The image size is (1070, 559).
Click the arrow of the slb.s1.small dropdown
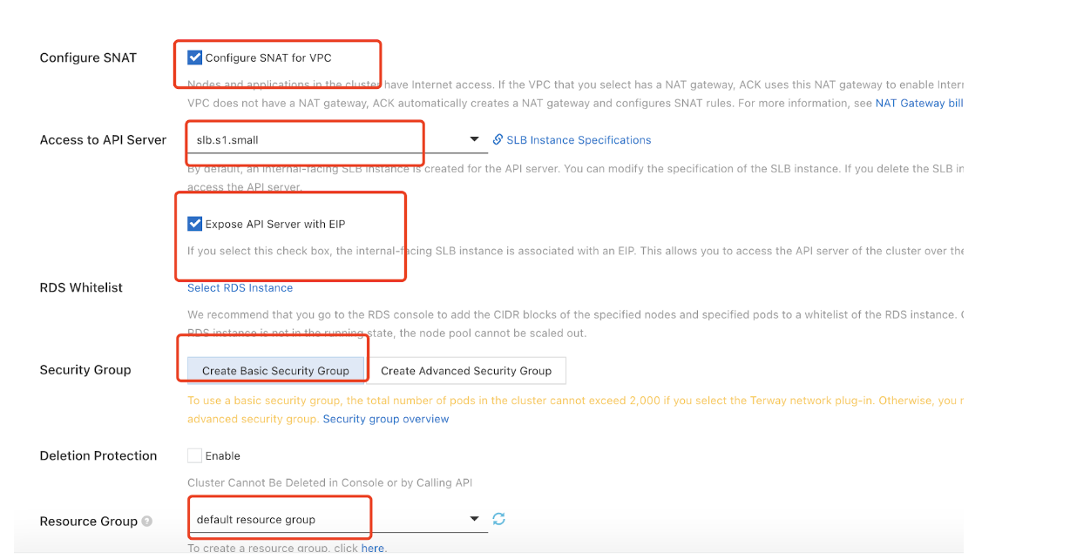474,139
